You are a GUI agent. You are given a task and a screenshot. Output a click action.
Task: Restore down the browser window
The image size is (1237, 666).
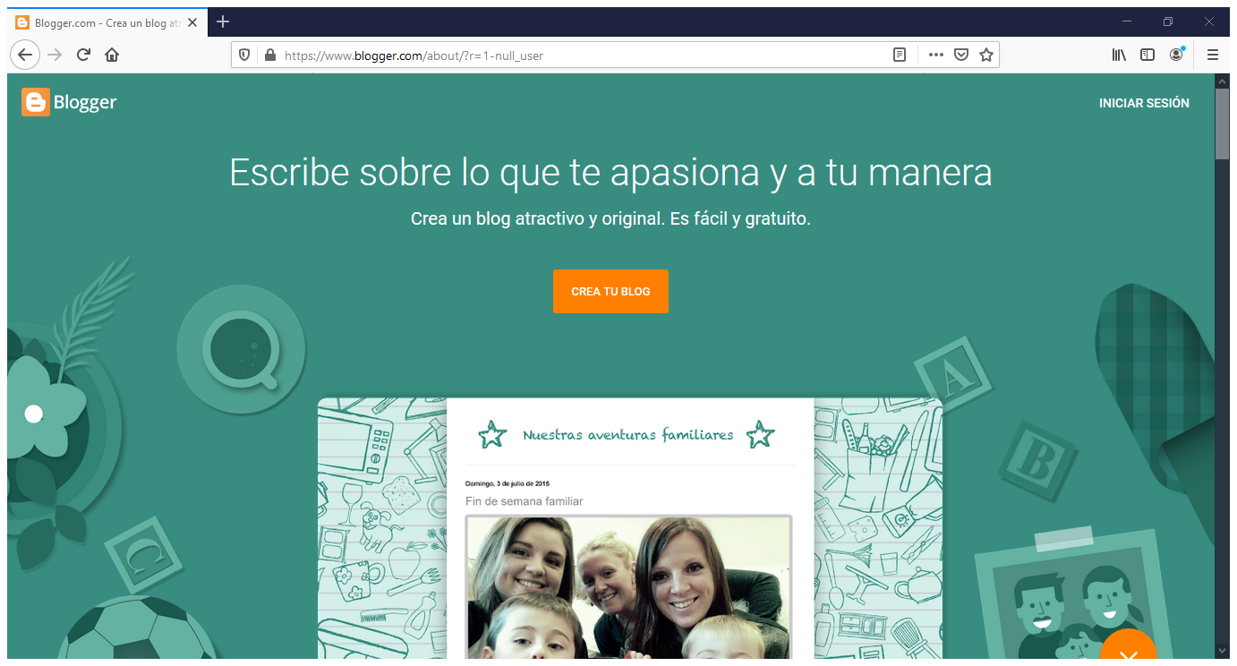(x=1167, y=21)
